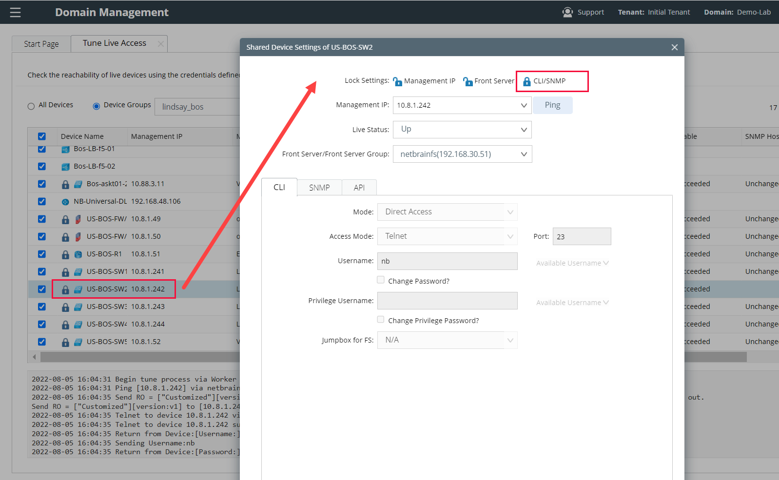Click the lock icon on the 10.8.1.52 row

tap(65, 342)
